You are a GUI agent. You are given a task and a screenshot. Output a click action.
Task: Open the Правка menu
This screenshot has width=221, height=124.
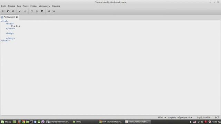[11, 6]
